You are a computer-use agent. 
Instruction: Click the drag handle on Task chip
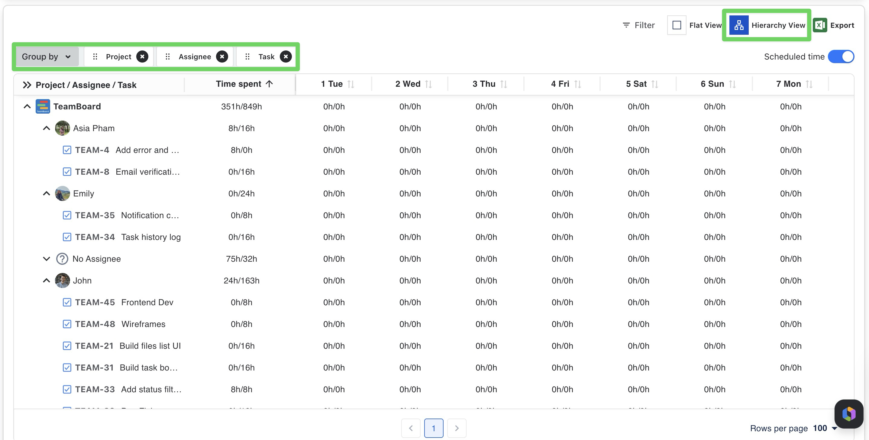[247, 57]
